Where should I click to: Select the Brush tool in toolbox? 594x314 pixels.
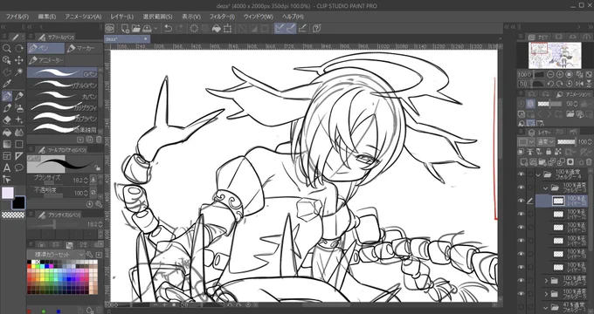point(7,108)
